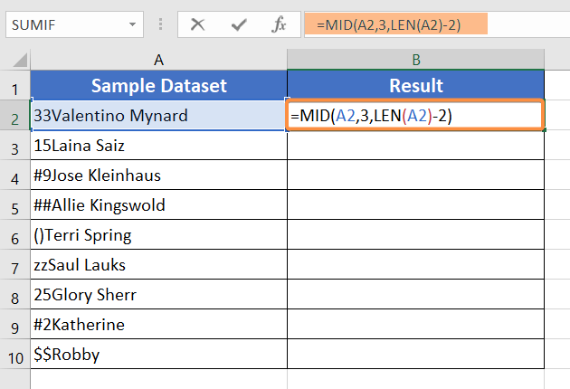
Task: Select row 1 header
Action: tap(14, 86)
